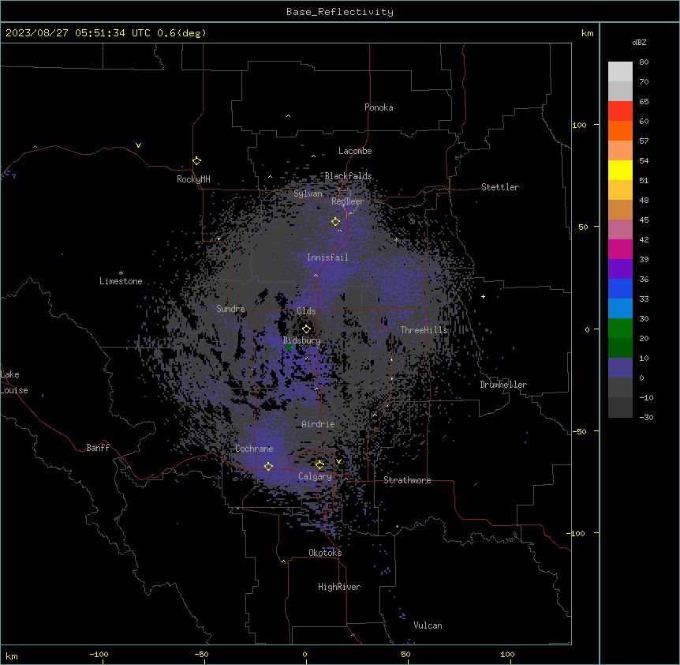This screenshot has width=680, height=665.
Task: Click the RedDeer city label
Action: [x=348, y=201]
